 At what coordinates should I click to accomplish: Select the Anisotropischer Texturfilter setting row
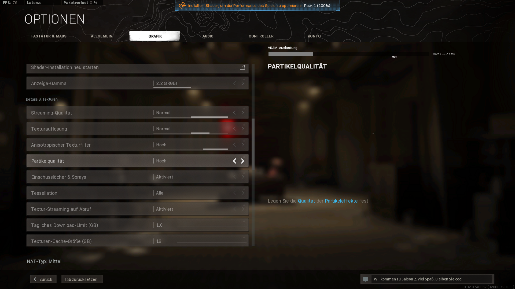point(107,145)
